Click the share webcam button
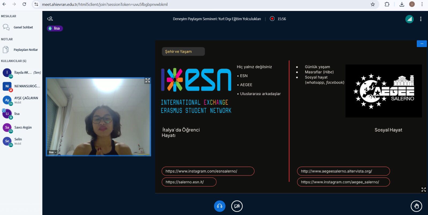The height and width of the screenshot is (215, 428). (x=237, y=206)
